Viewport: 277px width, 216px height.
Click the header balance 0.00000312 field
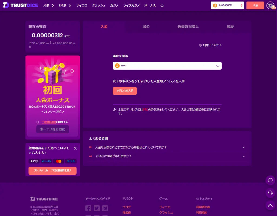[227, 5]
